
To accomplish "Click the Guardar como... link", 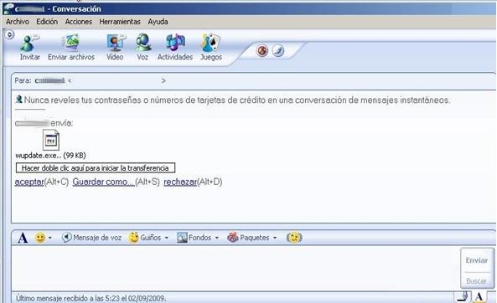I will pyautogui.click(x=103, y=182).
